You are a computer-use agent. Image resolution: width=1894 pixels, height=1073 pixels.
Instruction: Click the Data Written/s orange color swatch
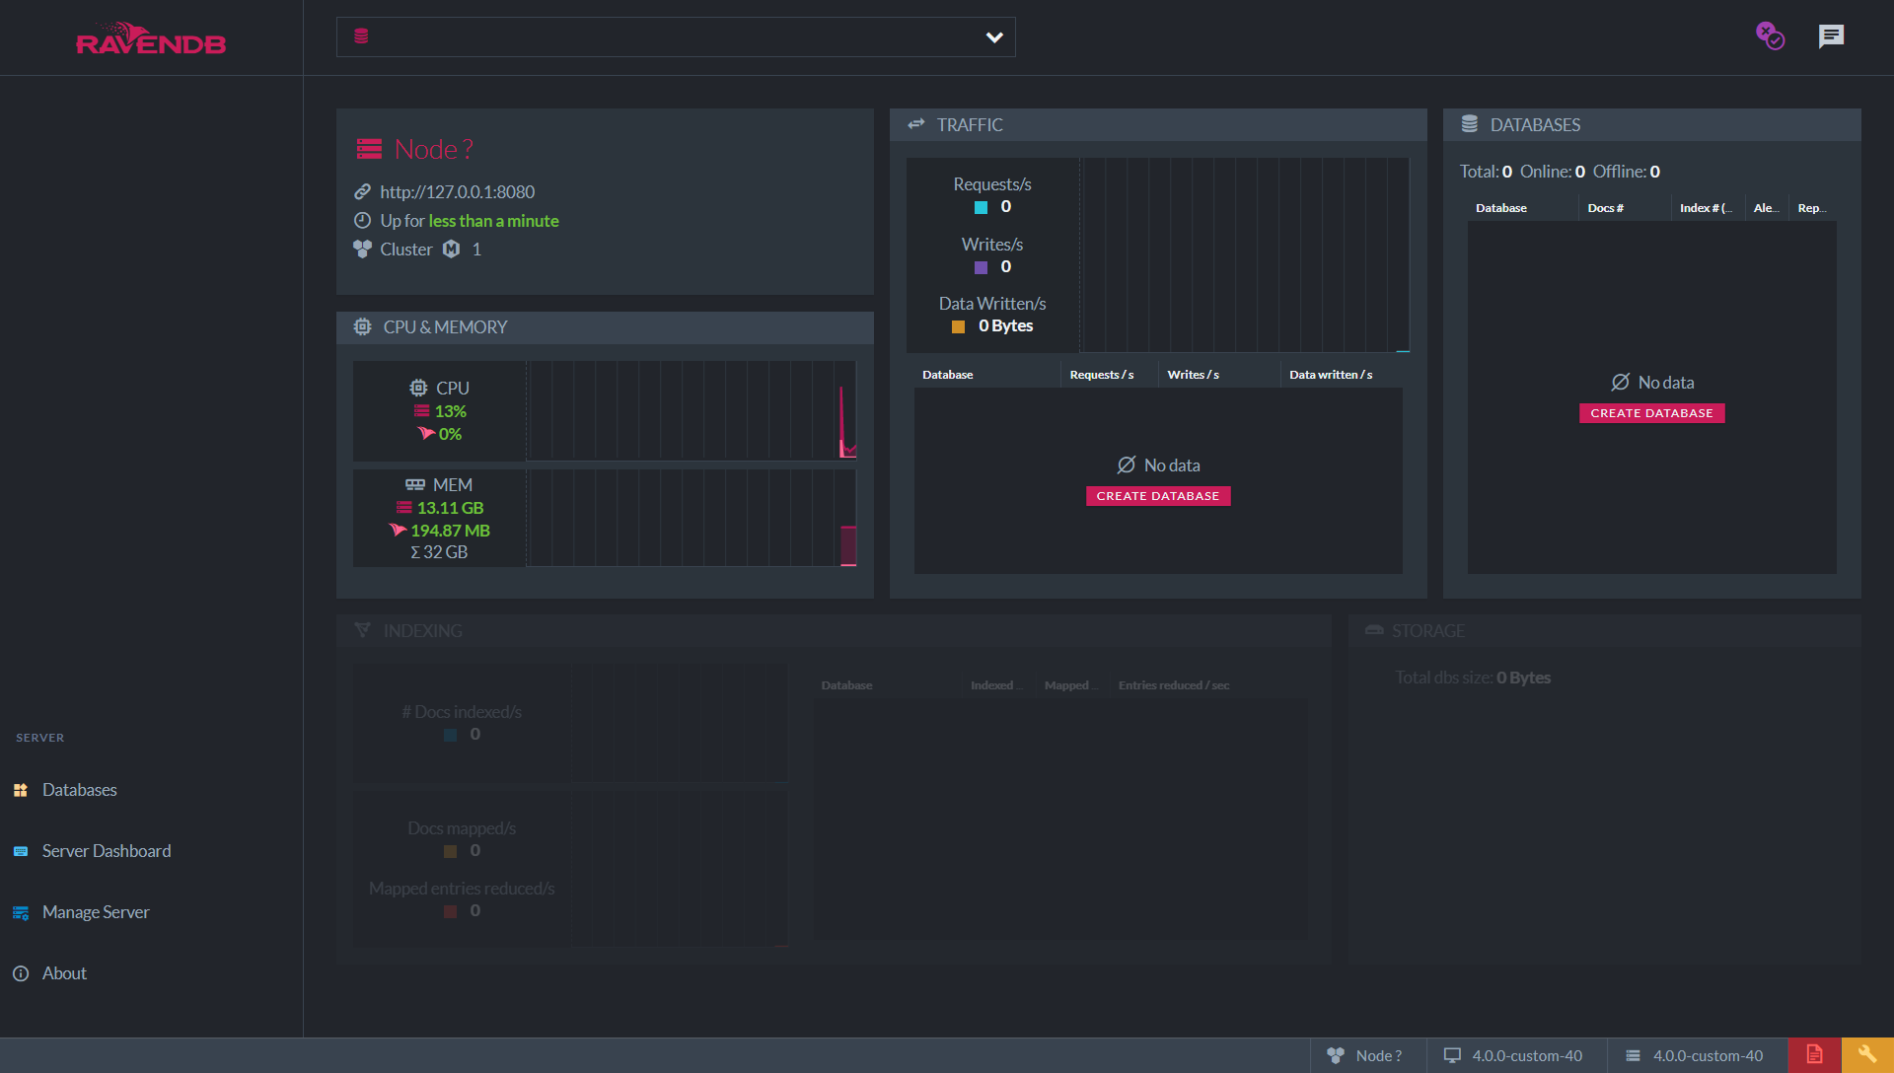(958, 326)
